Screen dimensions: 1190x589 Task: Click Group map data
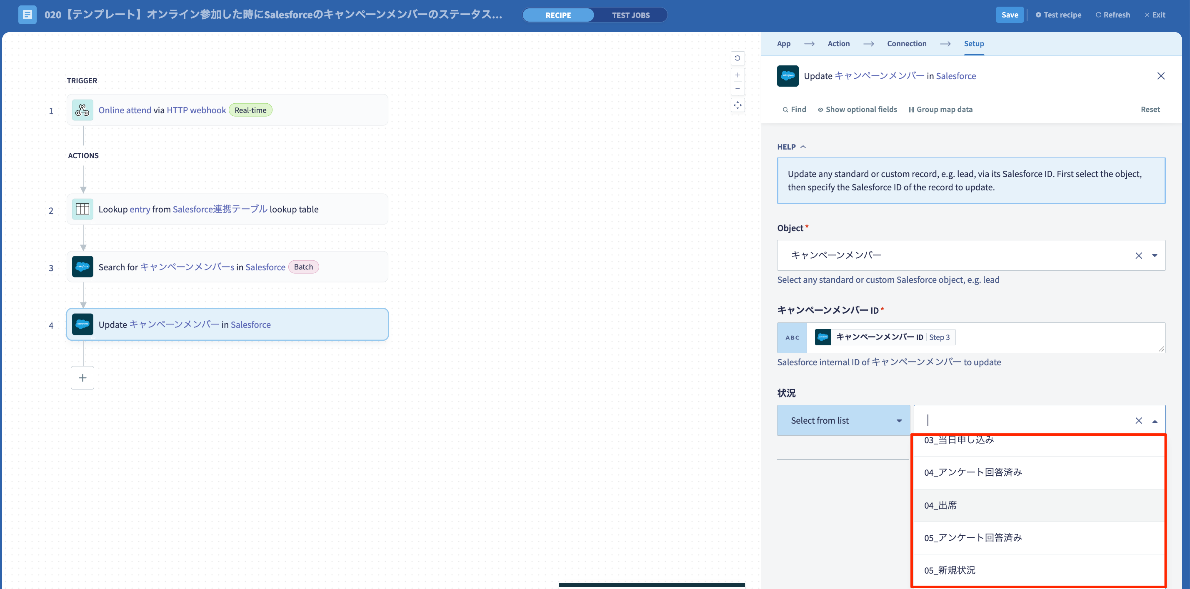pos(940,110)
